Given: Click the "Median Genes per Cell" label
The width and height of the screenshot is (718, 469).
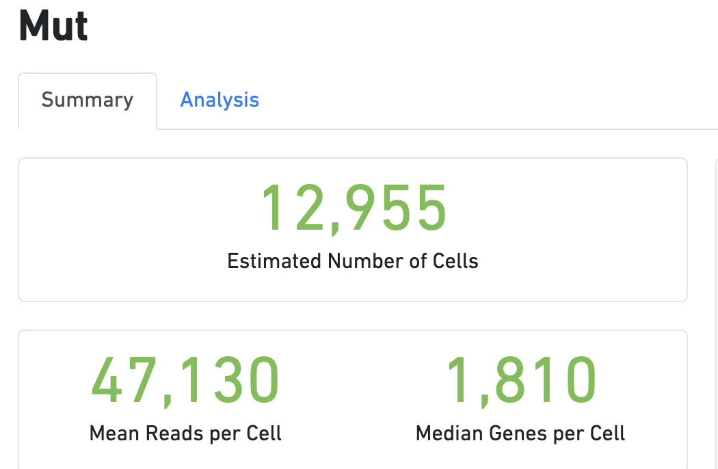Looking at the screenshot, I should [x=521, y=433].
